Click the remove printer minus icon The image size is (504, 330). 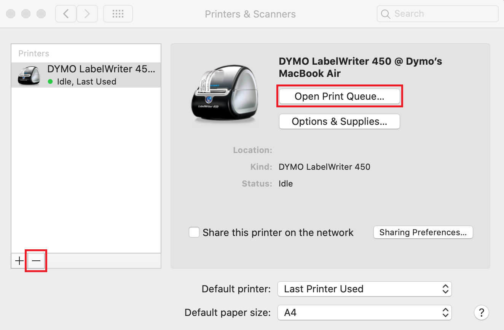click(x=36, y=260)
